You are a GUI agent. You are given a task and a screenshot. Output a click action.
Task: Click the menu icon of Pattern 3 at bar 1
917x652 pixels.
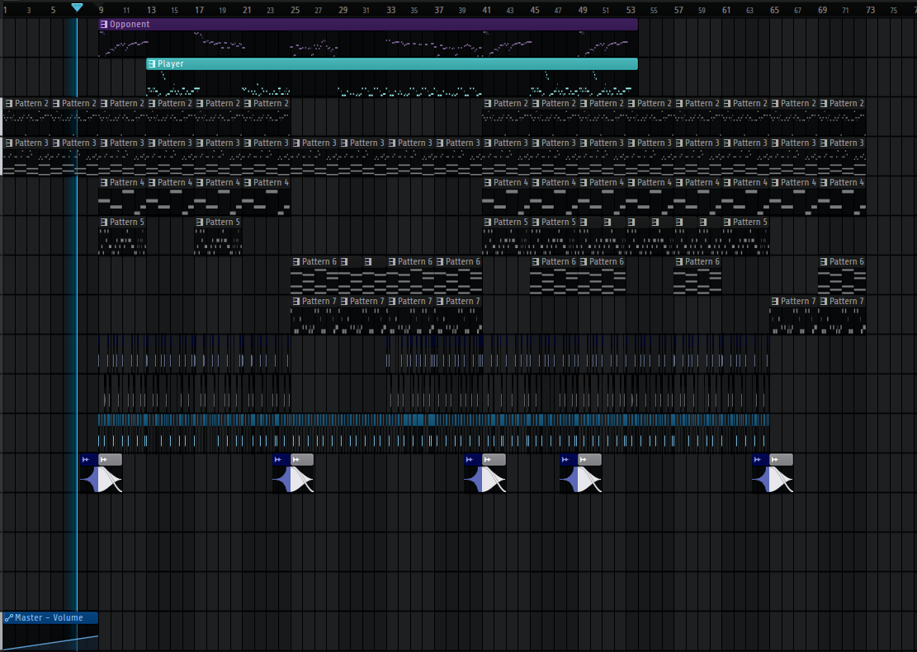pyautogui.click(x=8, y=143)
